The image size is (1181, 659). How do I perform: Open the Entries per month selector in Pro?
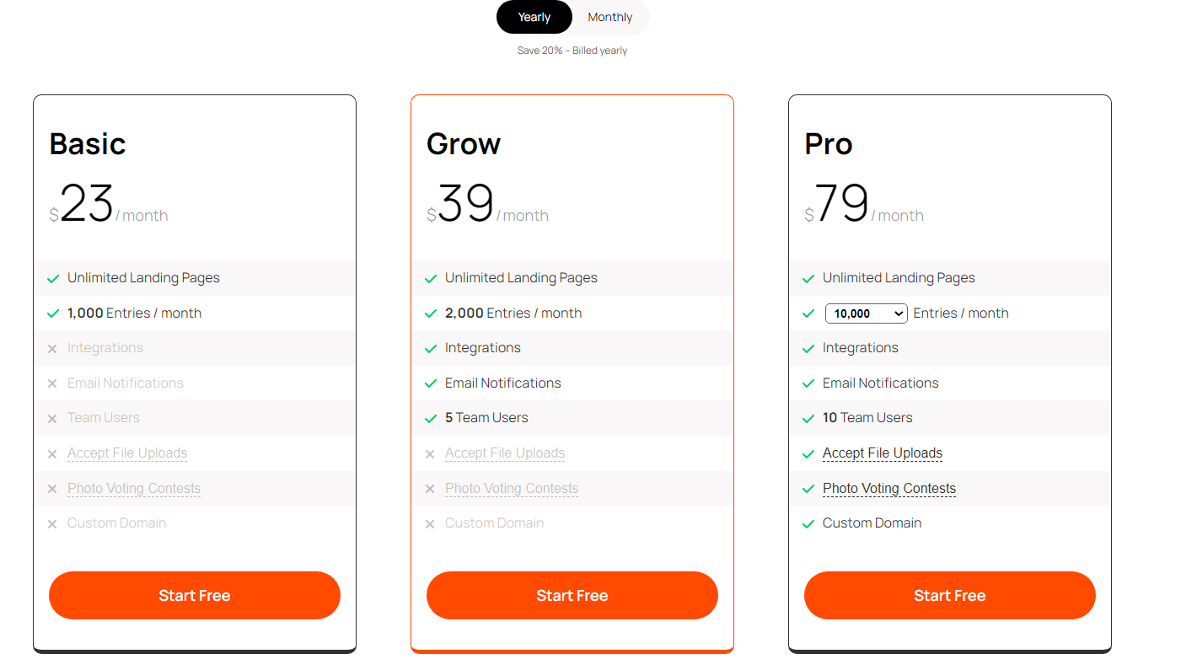click(x=866, y=313)
